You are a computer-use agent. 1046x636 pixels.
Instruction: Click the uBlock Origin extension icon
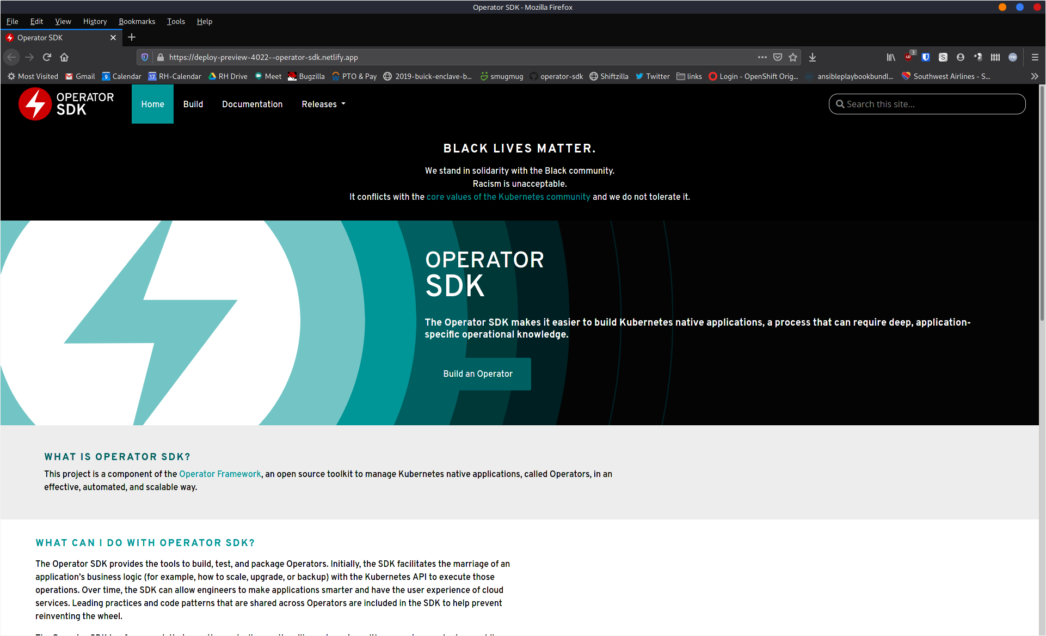point(908,57)
